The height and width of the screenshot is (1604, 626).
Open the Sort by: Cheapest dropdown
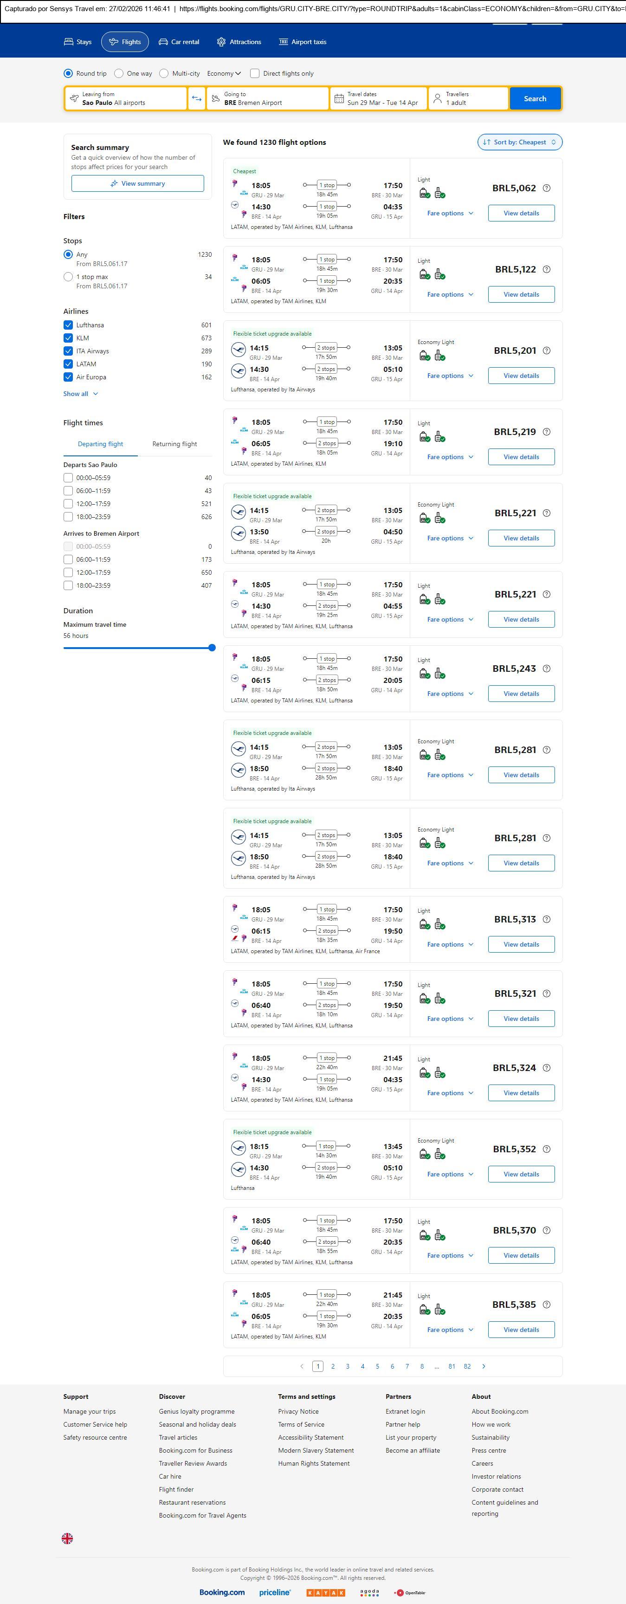click(520, 142)
